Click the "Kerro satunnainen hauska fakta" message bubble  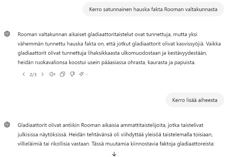point(153,9)
